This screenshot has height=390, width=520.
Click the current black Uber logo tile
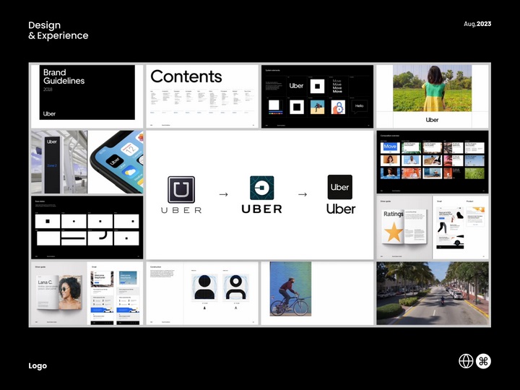[x=340, y=187]
